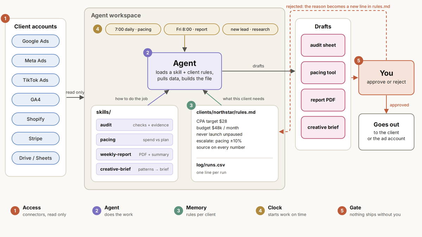The height and width of the screenshot is (237, 422).
Task: Select the "report PDF" draft card
Action: click(x=323, y=100)
